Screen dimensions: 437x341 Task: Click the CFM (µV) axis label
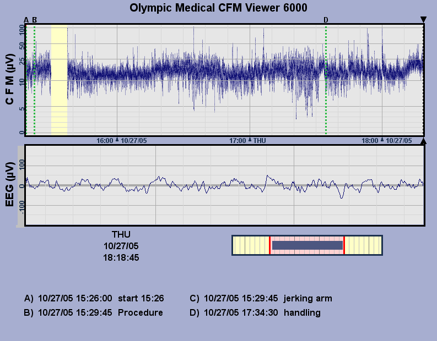(x=9, y=79)
